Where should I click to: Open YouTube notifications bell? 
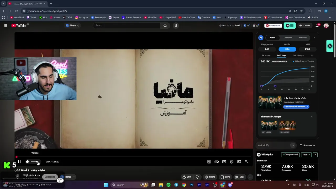point(317,25)
